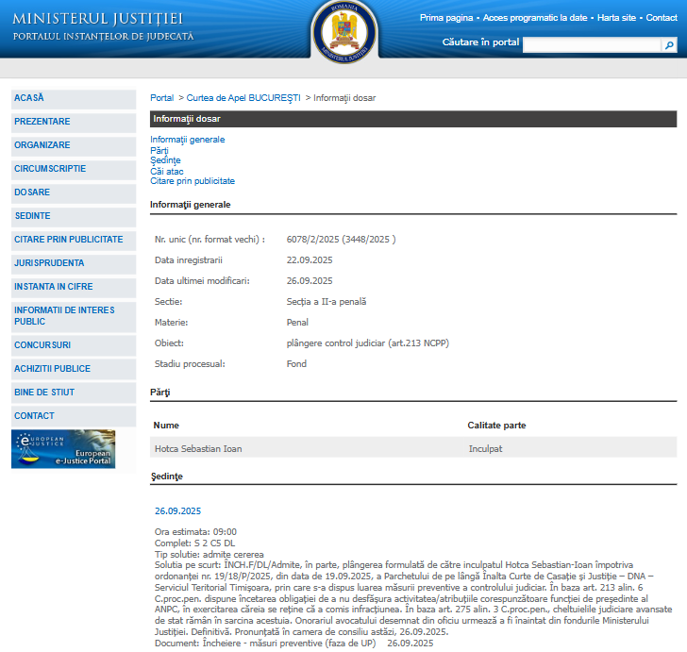The image size is (687, 652).
Task: Open CONTACT in the sidebar menu
Action: [x=74, y=417]
